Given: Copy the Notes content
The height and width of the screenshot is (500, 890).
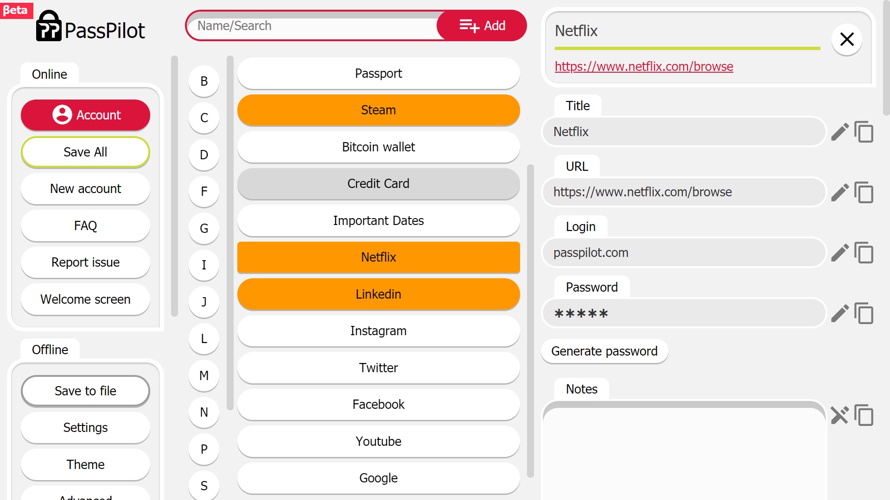Looking at the screenshot, I should click(x=864, y=415).
